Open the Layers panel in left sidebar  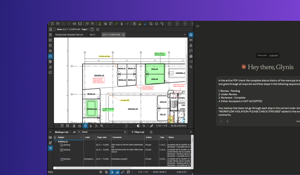point(50,51)
